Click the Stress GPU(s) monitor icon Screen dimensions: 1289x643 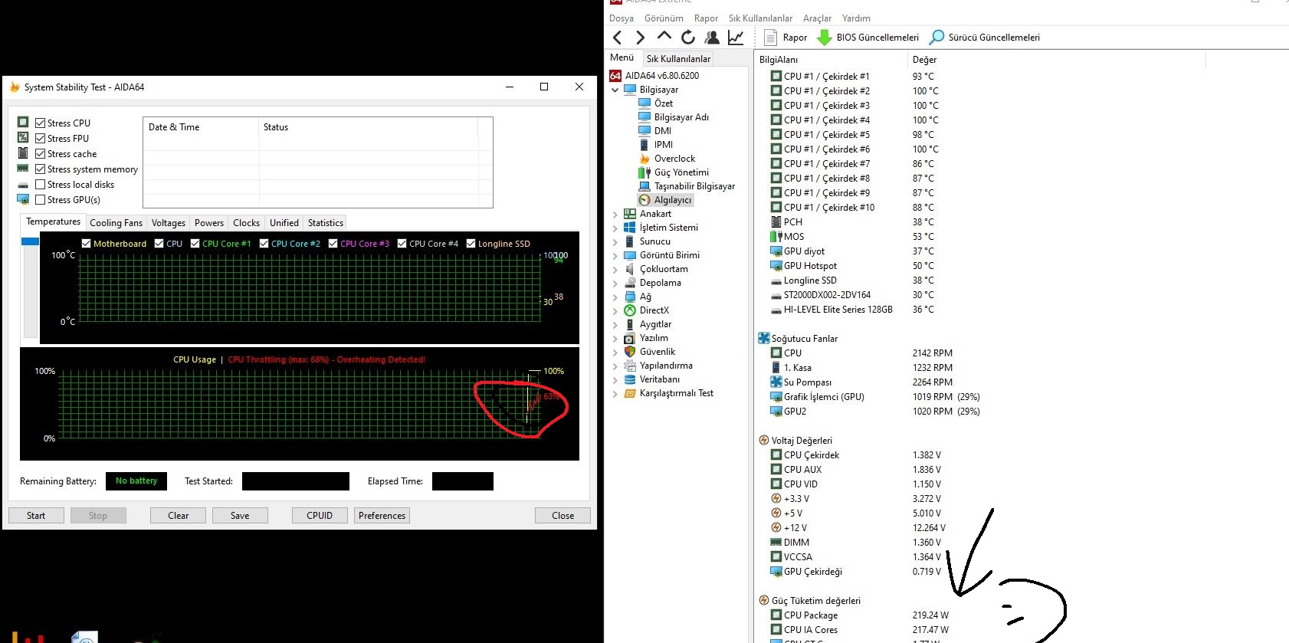click(23, 199)
